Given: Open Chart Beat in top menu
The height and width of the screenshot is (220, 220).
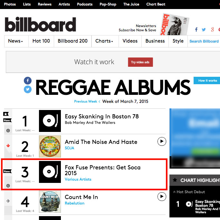Looking at the screenshot, I should click(x=156, y=4).
